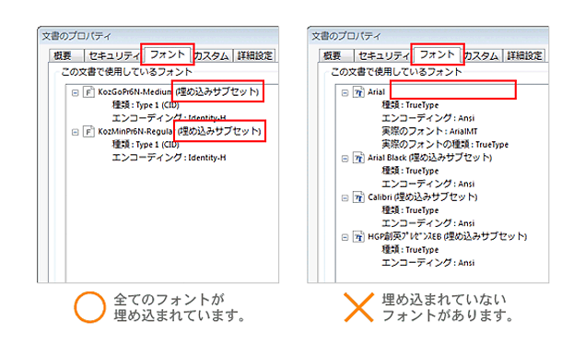Open カスタム tab in left dialog
The image size is (585, 345).
(x=212, y=55)
